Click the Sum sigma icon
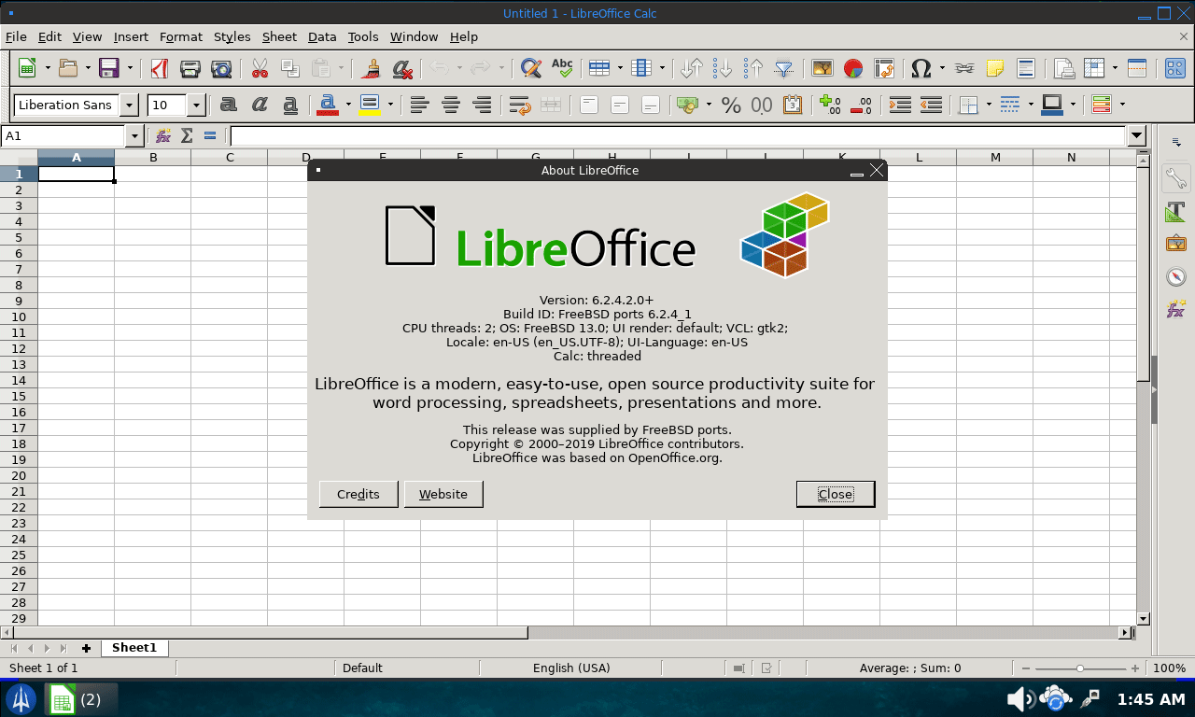 pyautogui.click(x=187, y=136)
